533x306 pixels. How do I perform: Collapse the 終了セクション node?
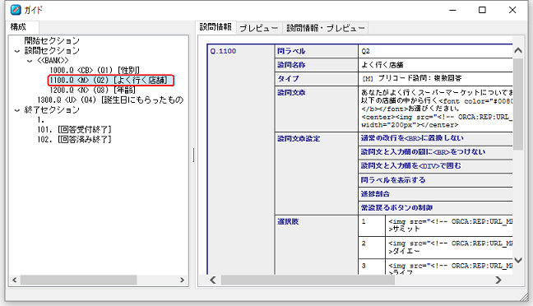[x=17, y=110]
